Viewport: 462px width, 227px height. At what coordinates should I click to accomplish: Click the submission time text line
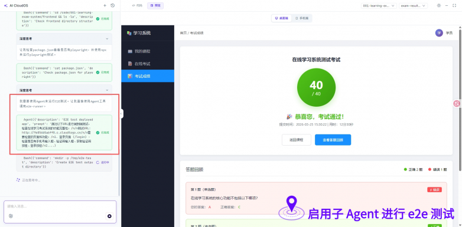pyautogui.click(x=316, y=124)
